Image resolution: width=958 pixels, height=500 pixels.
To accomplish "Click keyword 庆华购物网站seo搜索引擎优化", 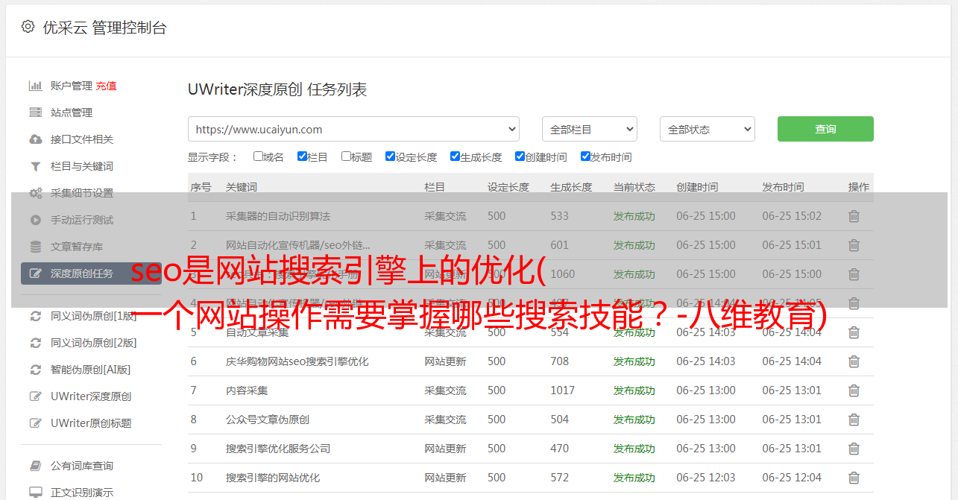I will pos(297,361).
